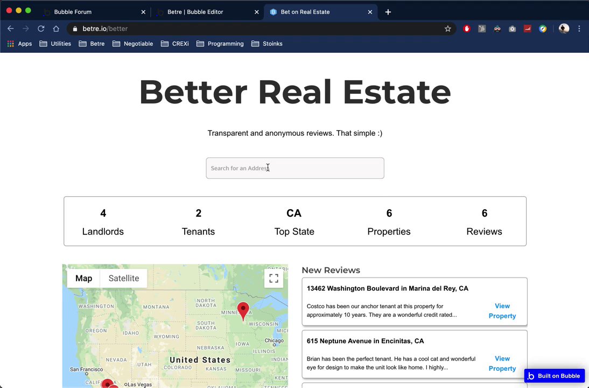Open the red chart extension icon
Viewport: 589px width, 388px height.
click(528, 29)
